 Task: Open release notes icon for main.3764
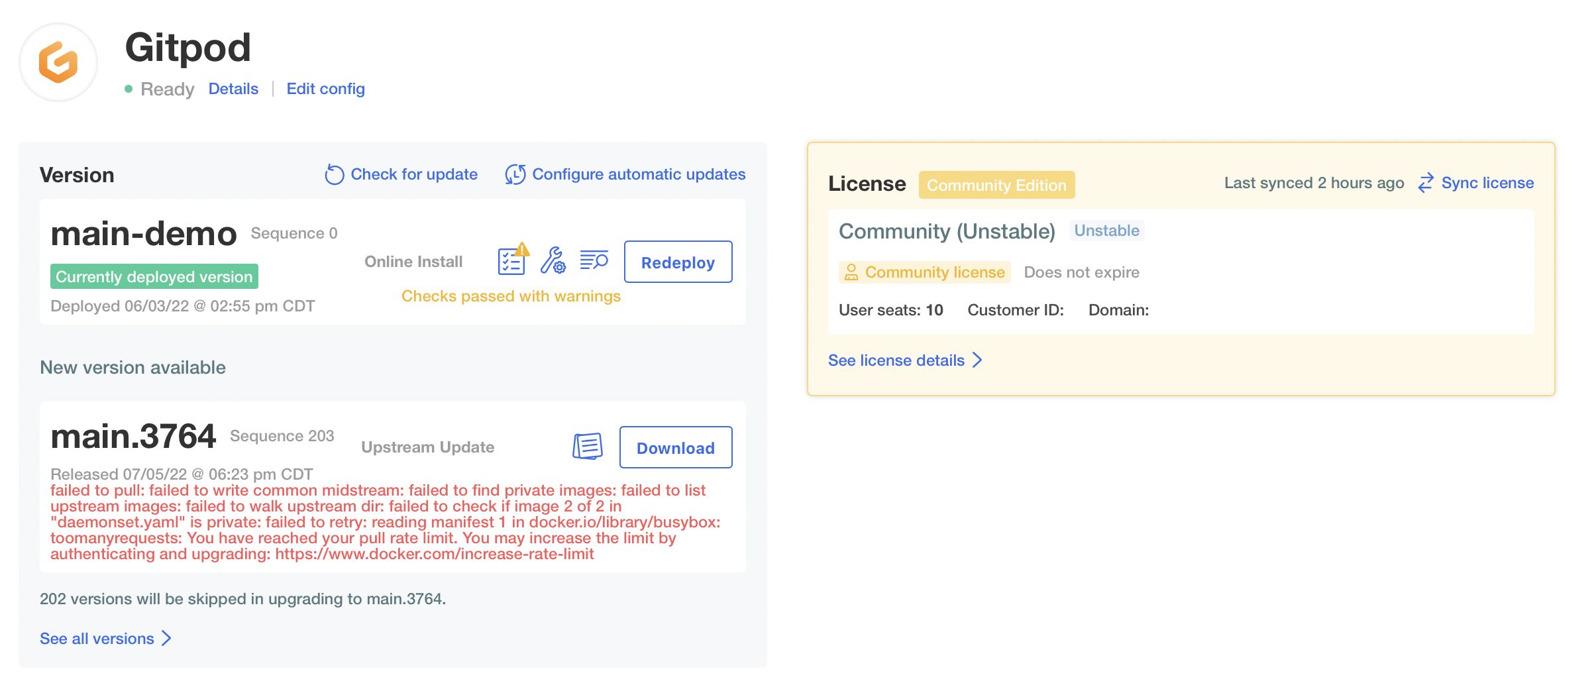pyautogui.click(x=588, y=447)
